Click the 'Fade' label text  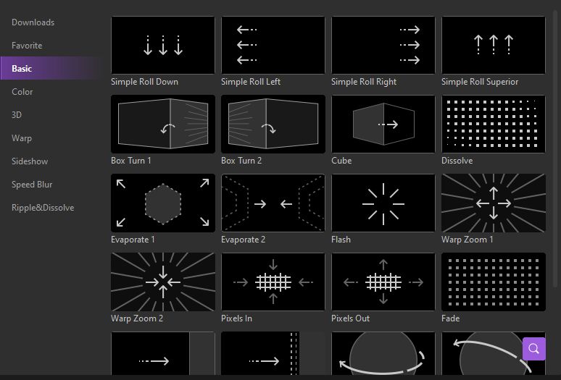tap(450, 318)
